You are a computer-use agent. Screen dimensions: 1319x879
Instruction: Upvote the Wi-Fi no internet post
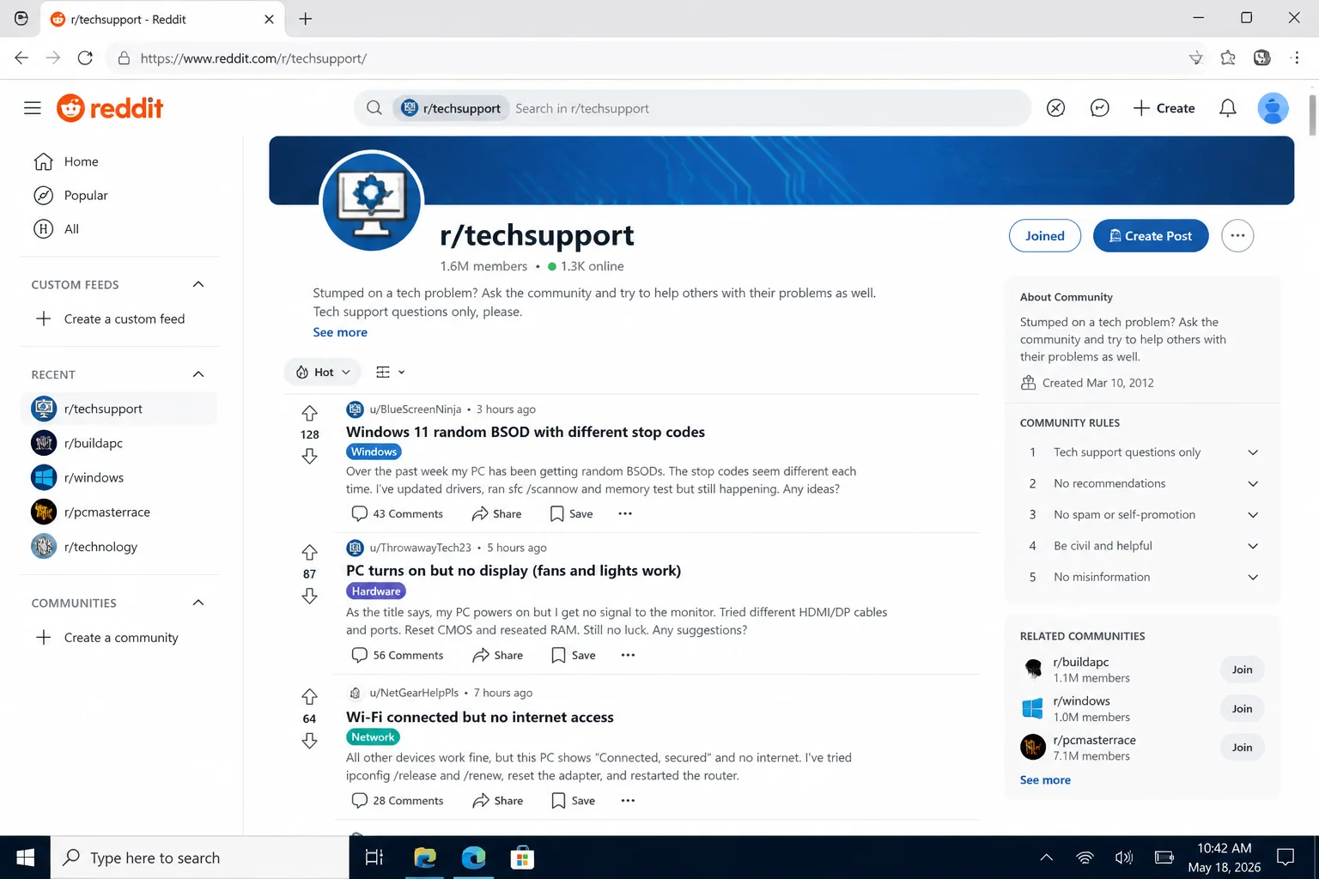pos(310,696)
